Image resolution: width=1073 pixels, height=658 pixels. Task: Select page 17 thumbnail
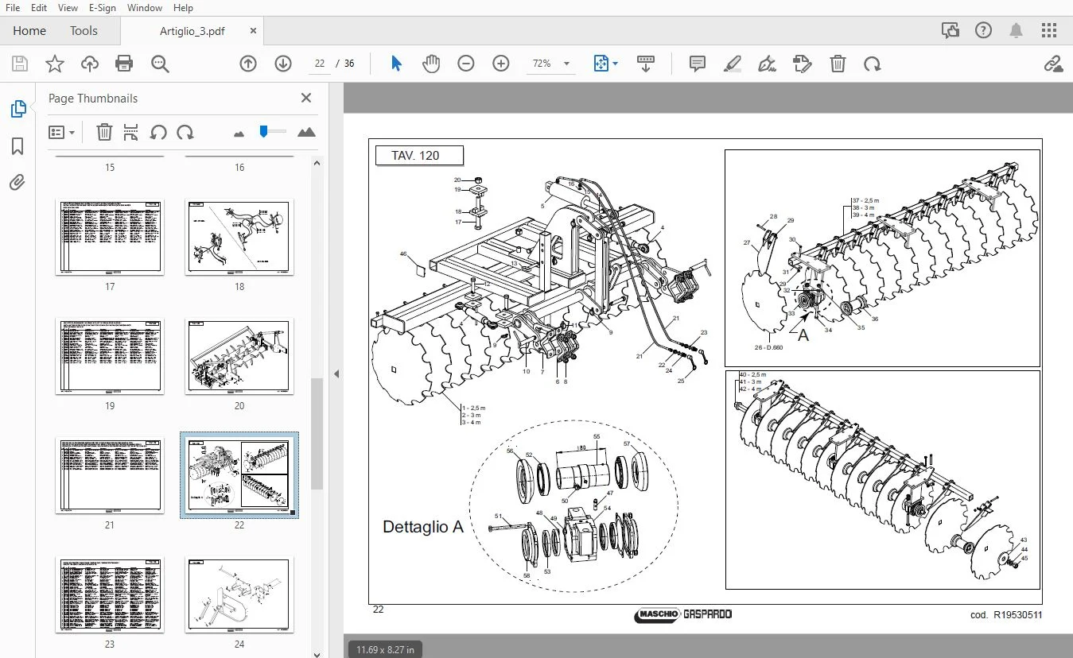click(x=110, y=238)
